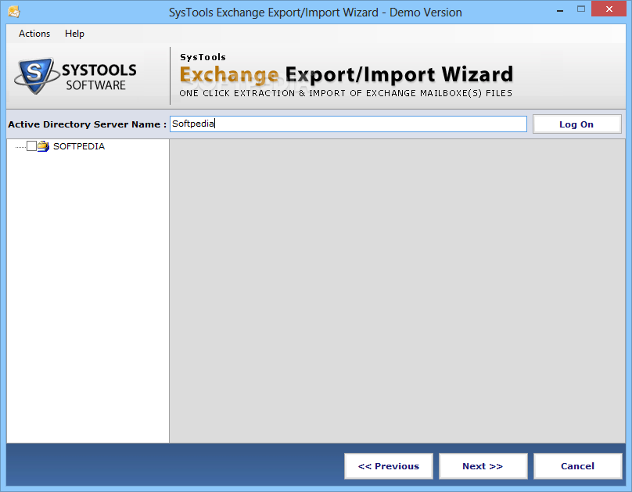This screenshot has height=492, width=632.
Task: Open the Help menu
Action: pyautogui.click(x=74, y=34)
